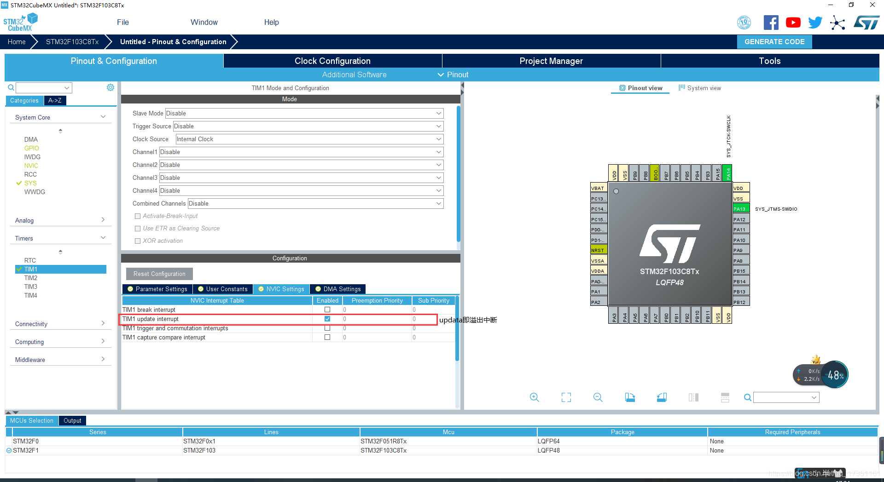
Task: Open Additional Software
Action: (x=354, y=75)
